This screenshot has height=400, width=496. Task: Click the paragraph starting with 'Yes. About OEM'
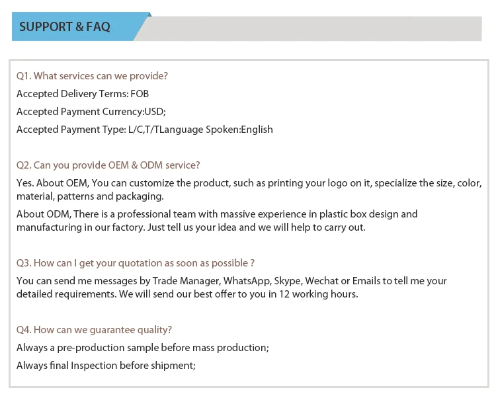(x=248, y=190)
